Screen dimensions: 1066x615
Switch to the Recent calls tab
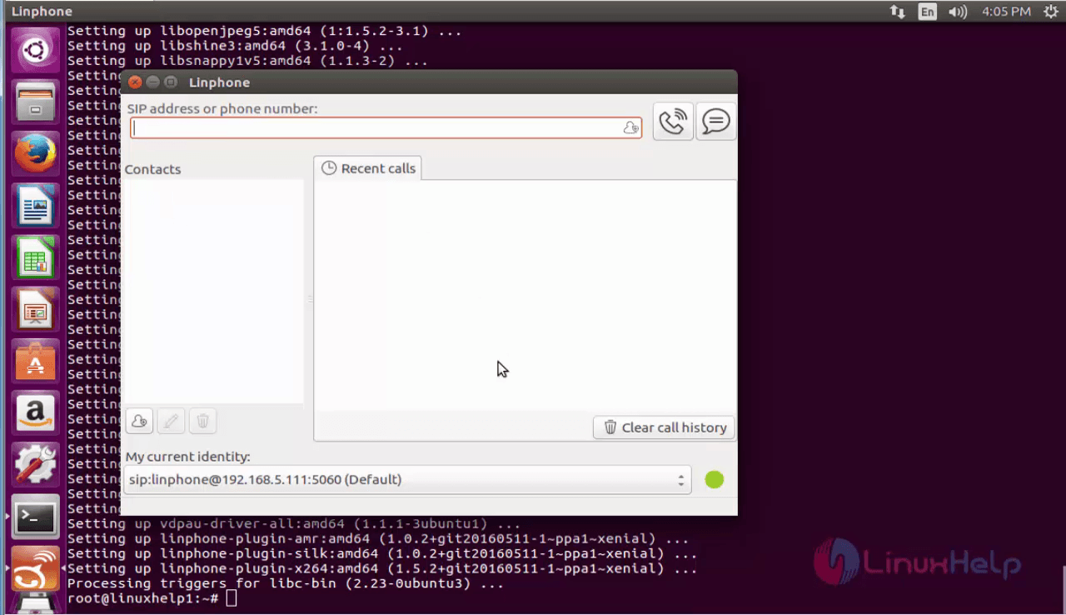tap(368, 168)
